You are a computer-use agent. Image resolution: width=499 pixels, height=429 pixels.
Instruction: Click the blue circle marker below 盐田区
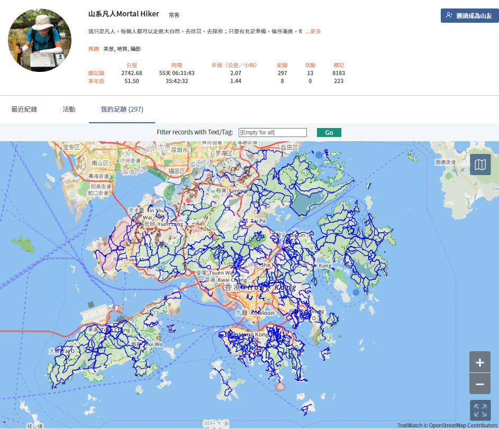(318, 156)
